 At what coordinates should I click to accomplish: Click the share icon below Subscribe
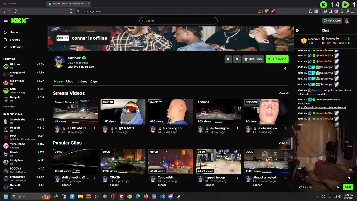point(285,68)
